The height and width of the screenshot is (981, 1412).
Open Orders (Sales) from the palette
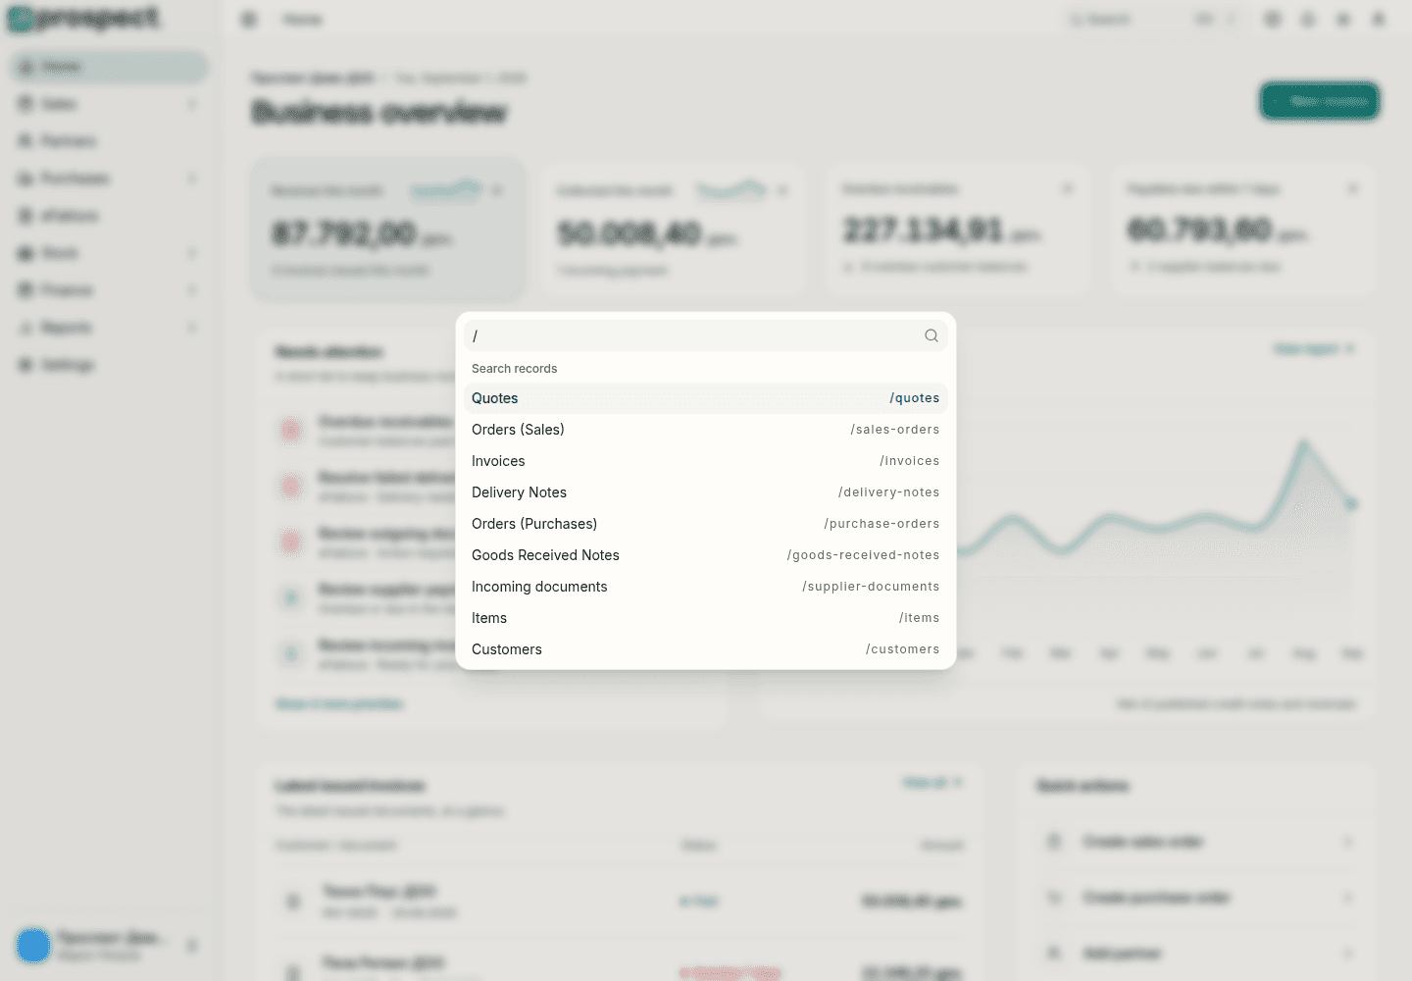(x=706, y=430)
